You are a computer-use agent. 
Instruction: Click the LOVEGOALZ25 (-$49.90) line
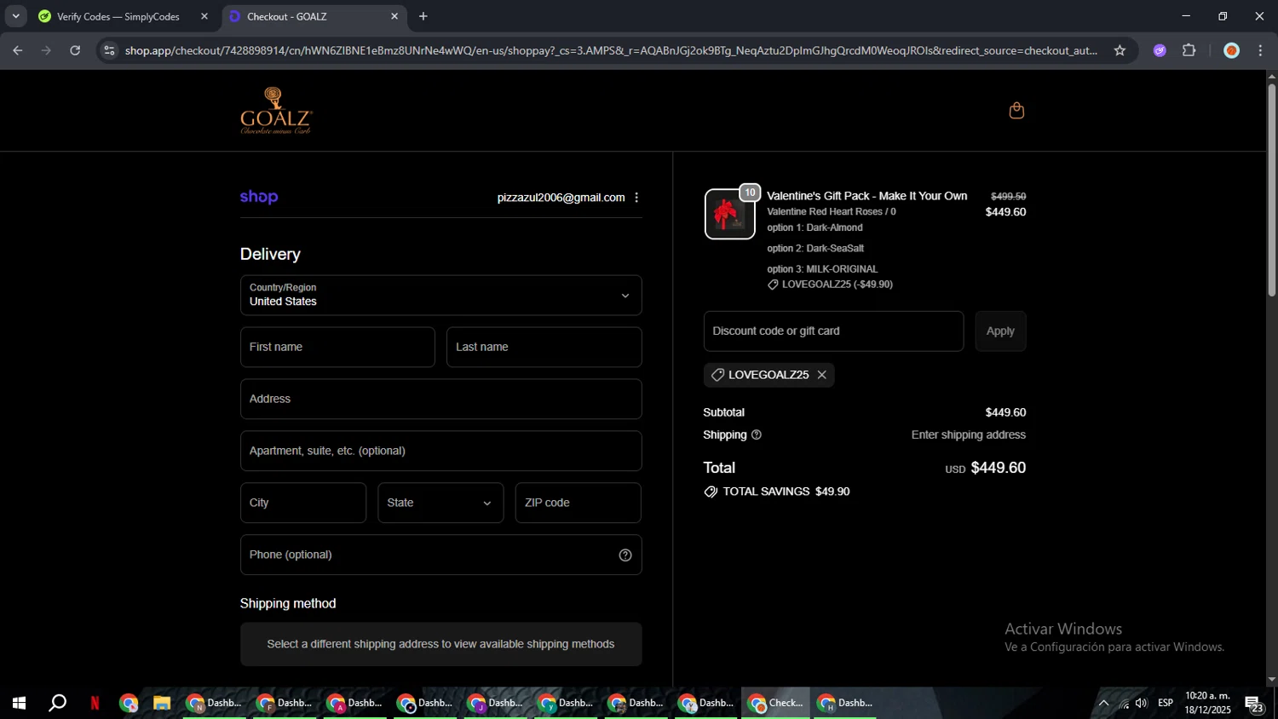click(x=831, y=285)
